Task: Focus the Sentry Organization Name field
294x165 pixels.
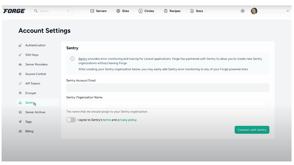Action: (168, 104)
